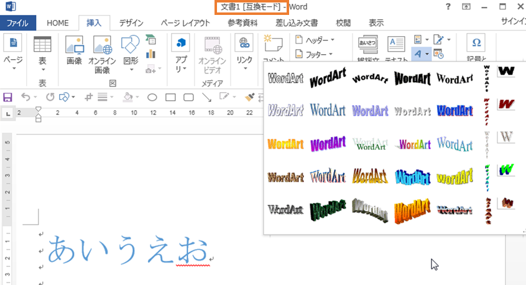Viewport: 526px width, 285px height.
Task: Click the date and time icon
Action: [x=438, y=54]
